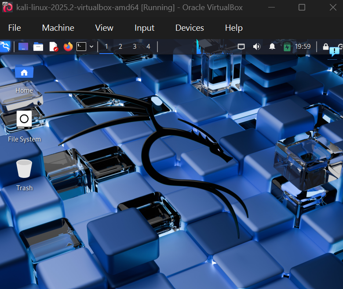The image size is (343, 289).
Task: Click the show desktop panel icon
Action: [23, 47]
